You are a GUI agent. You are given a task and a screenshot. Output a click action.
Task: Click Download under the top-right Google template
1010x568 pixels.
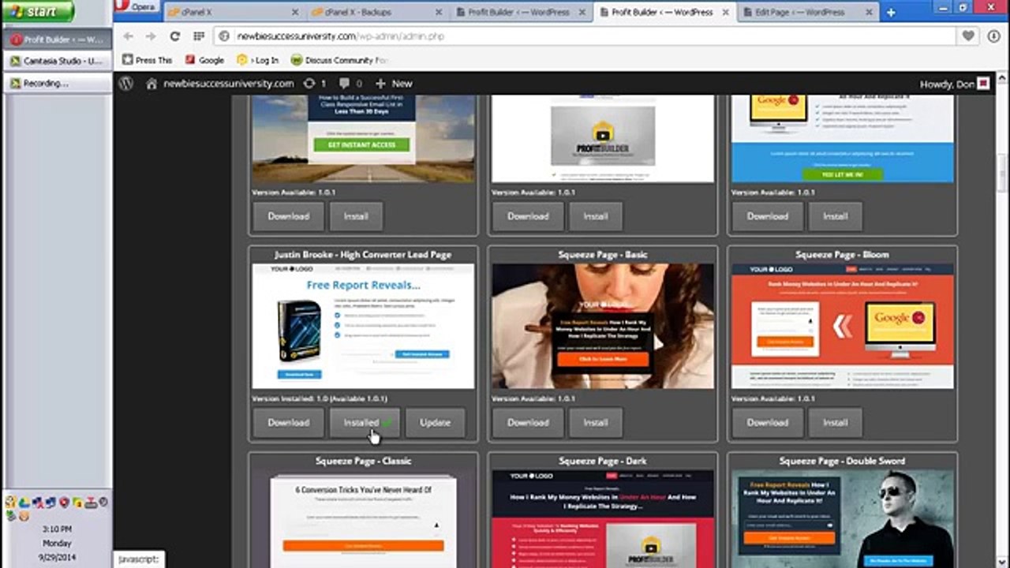[768, 216]
